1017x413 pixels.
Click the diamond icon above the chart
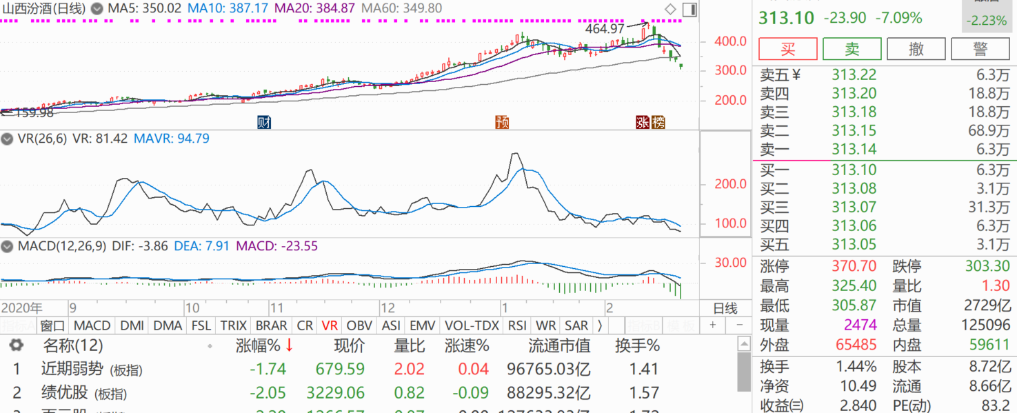point(670,9)
